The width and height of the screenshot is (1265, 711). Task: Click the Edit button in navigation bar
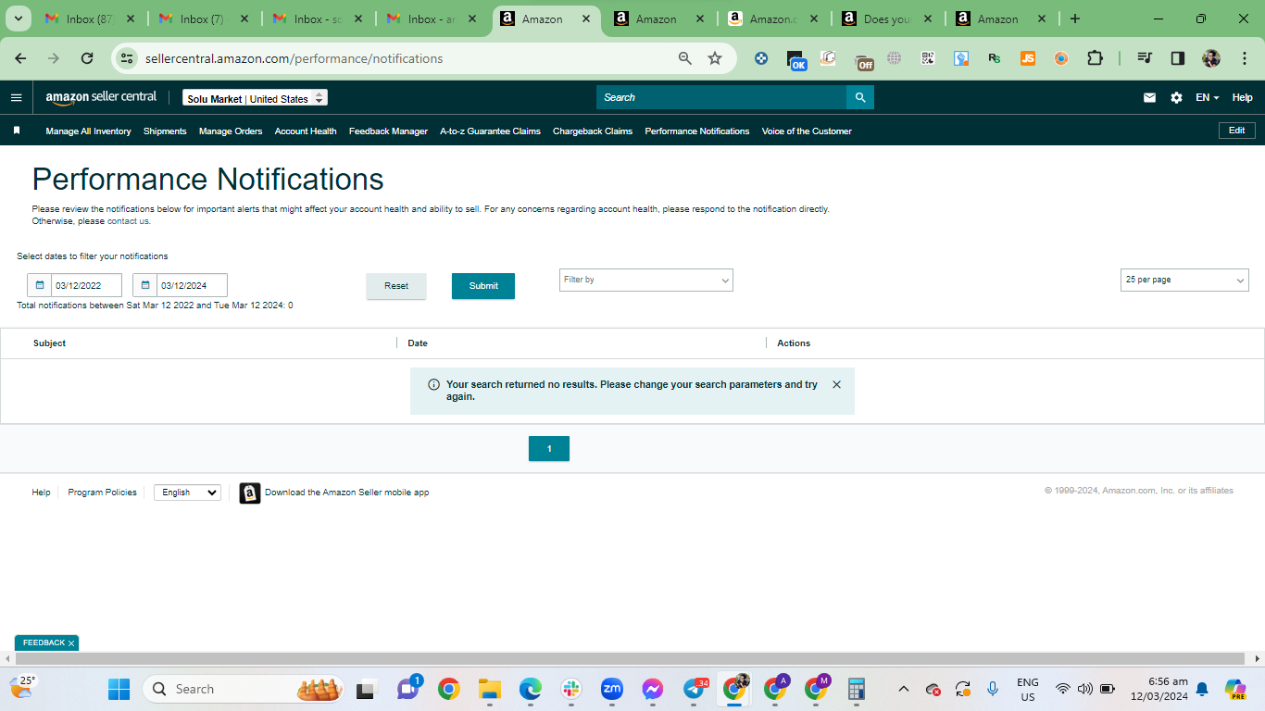click(x=1236, y=131)
